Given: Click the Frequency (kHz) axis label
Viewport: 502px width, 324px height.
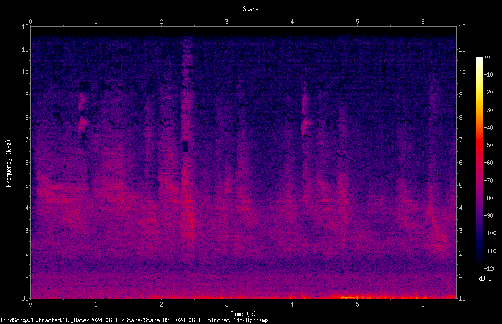Looking at the screenshot, I should [x=9, y=163].
